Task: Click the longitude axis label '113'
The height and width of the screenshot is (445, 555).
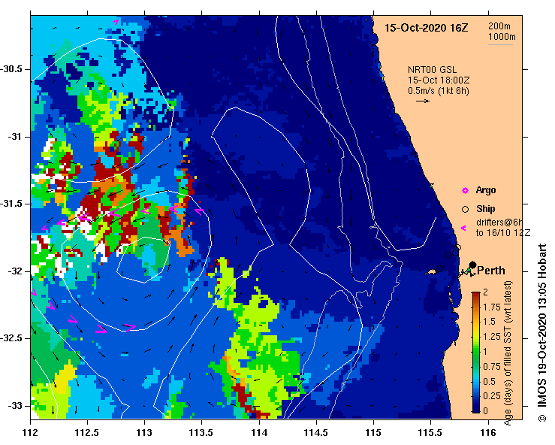Action: pos(144,433)
